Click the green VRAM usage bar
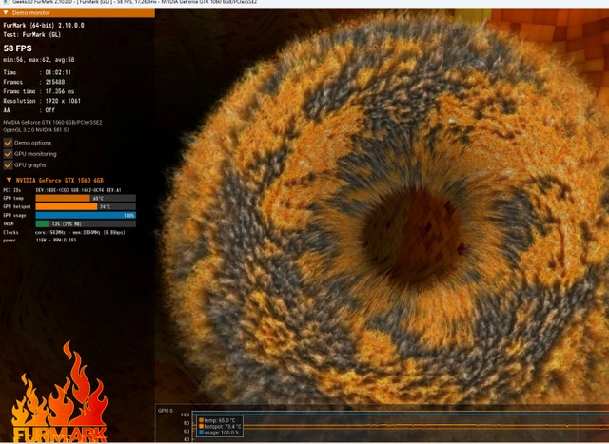The height and width of the screenshot is (444, 609). (x=42, y=223)
